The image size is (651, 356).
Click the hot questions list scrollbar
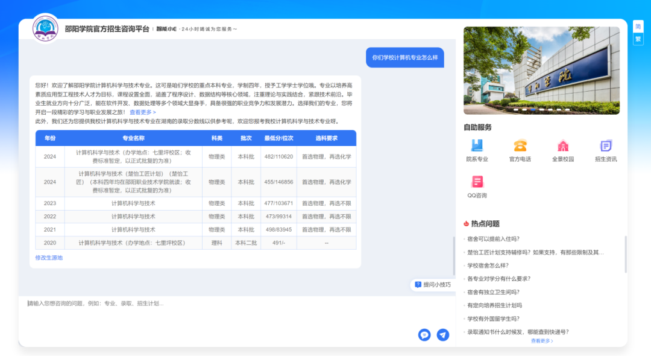pyautogui.click(x=625, y=255)
